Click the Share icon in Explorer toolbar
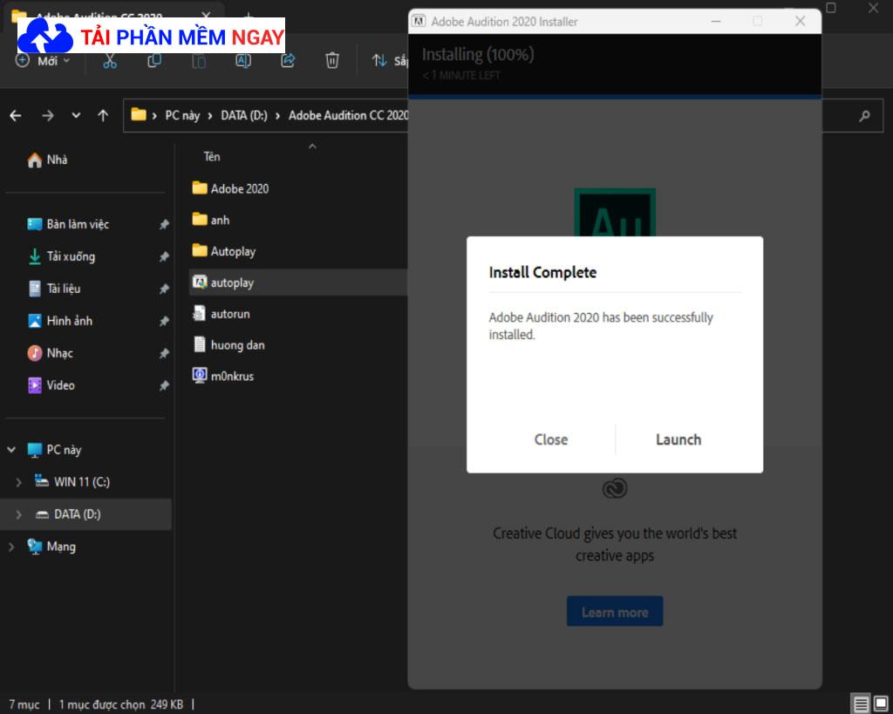893x714 pixels. pos(288,60)
